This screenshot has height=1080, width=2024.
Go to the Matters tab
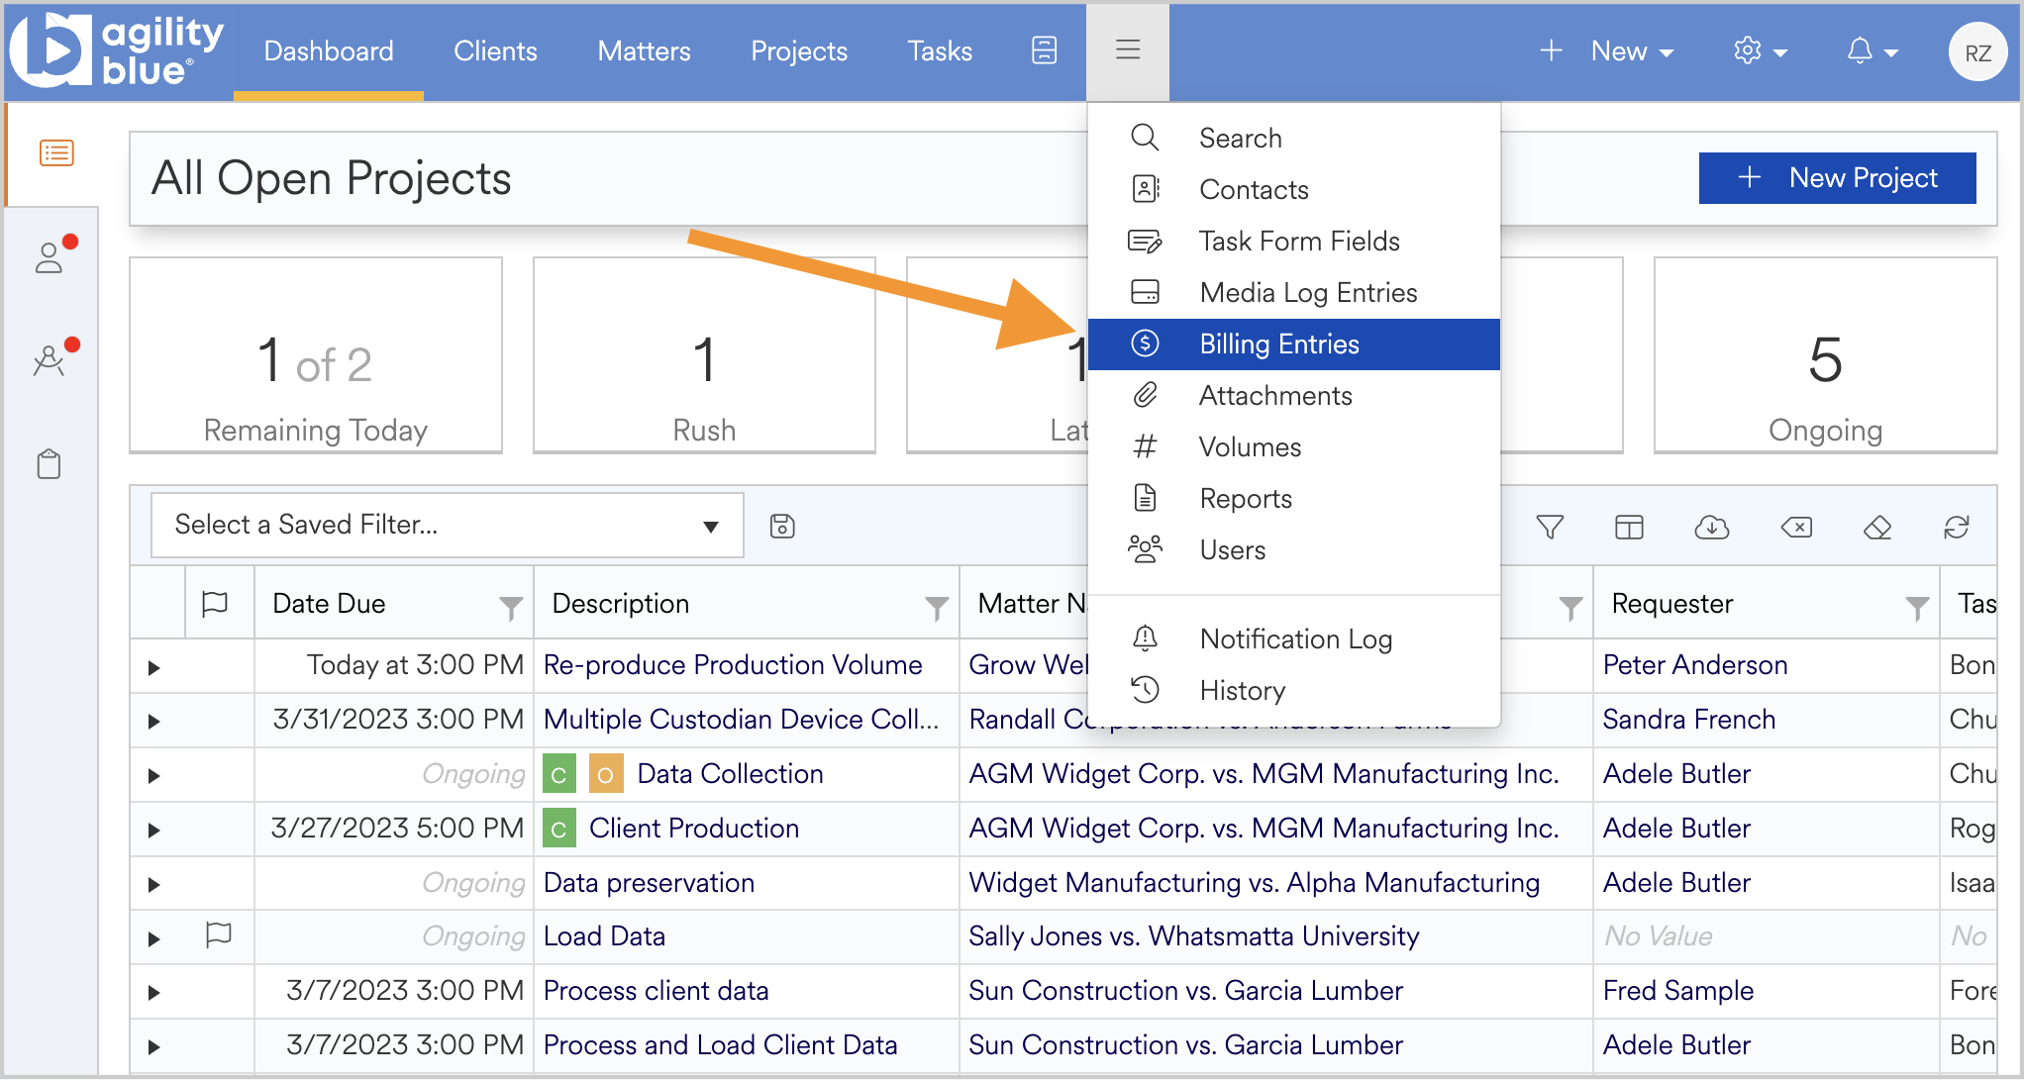pos(644,50)
